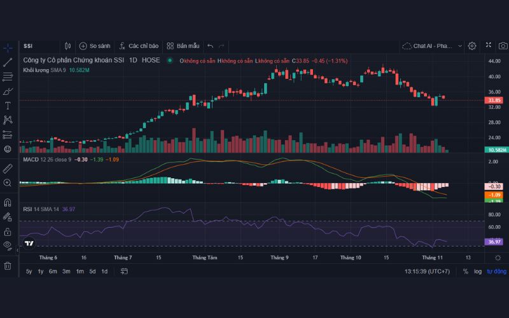Switch to the 6m time range

click(x=53, y=272)
